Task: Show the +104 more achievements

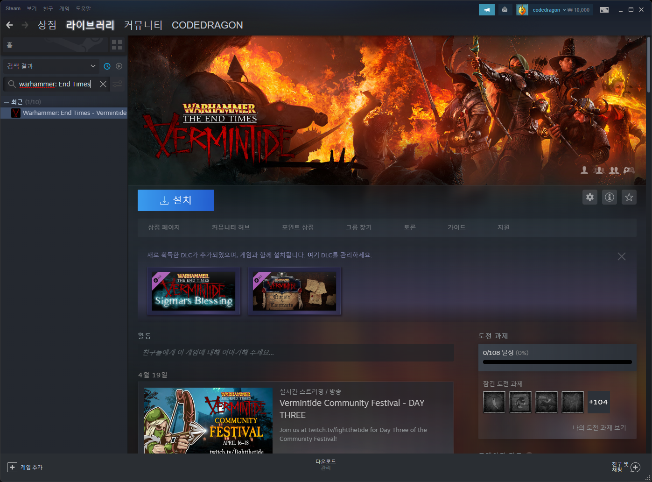Action: point(598,402)
